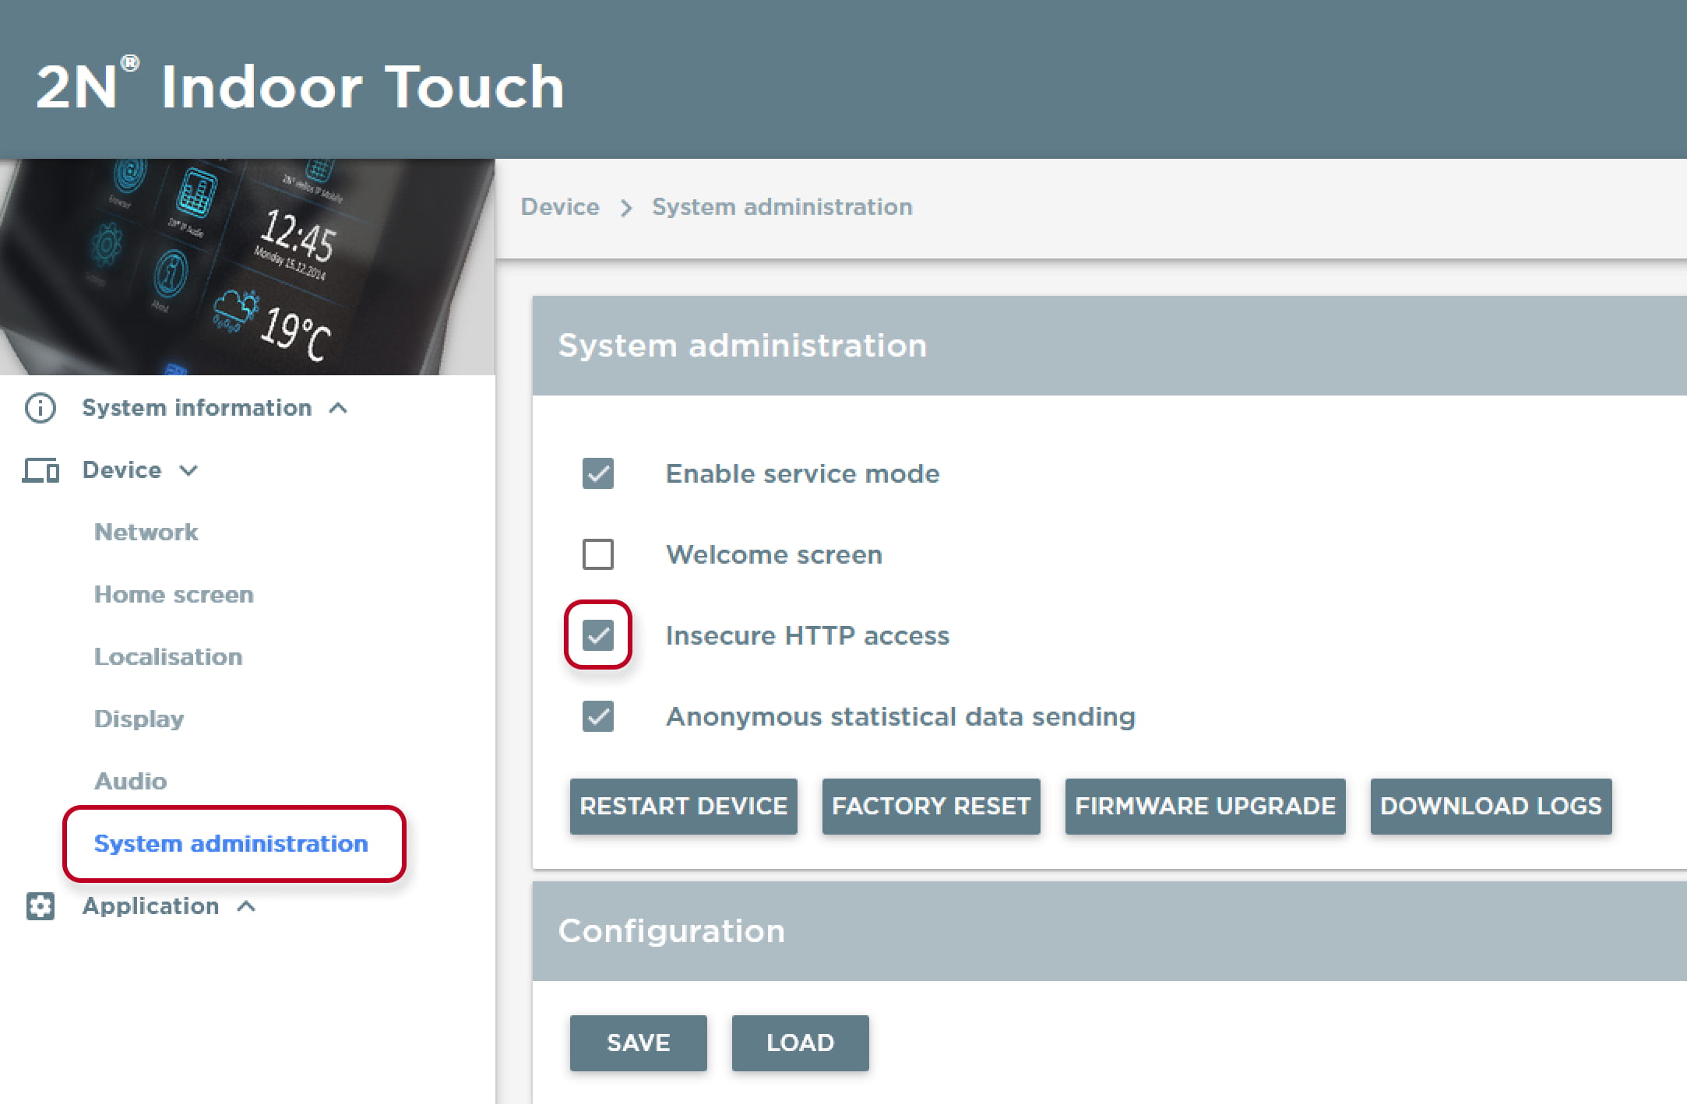The image size is (1687, 1104).
Task: Select Audio in the Device menu
Action: [130, 782]
